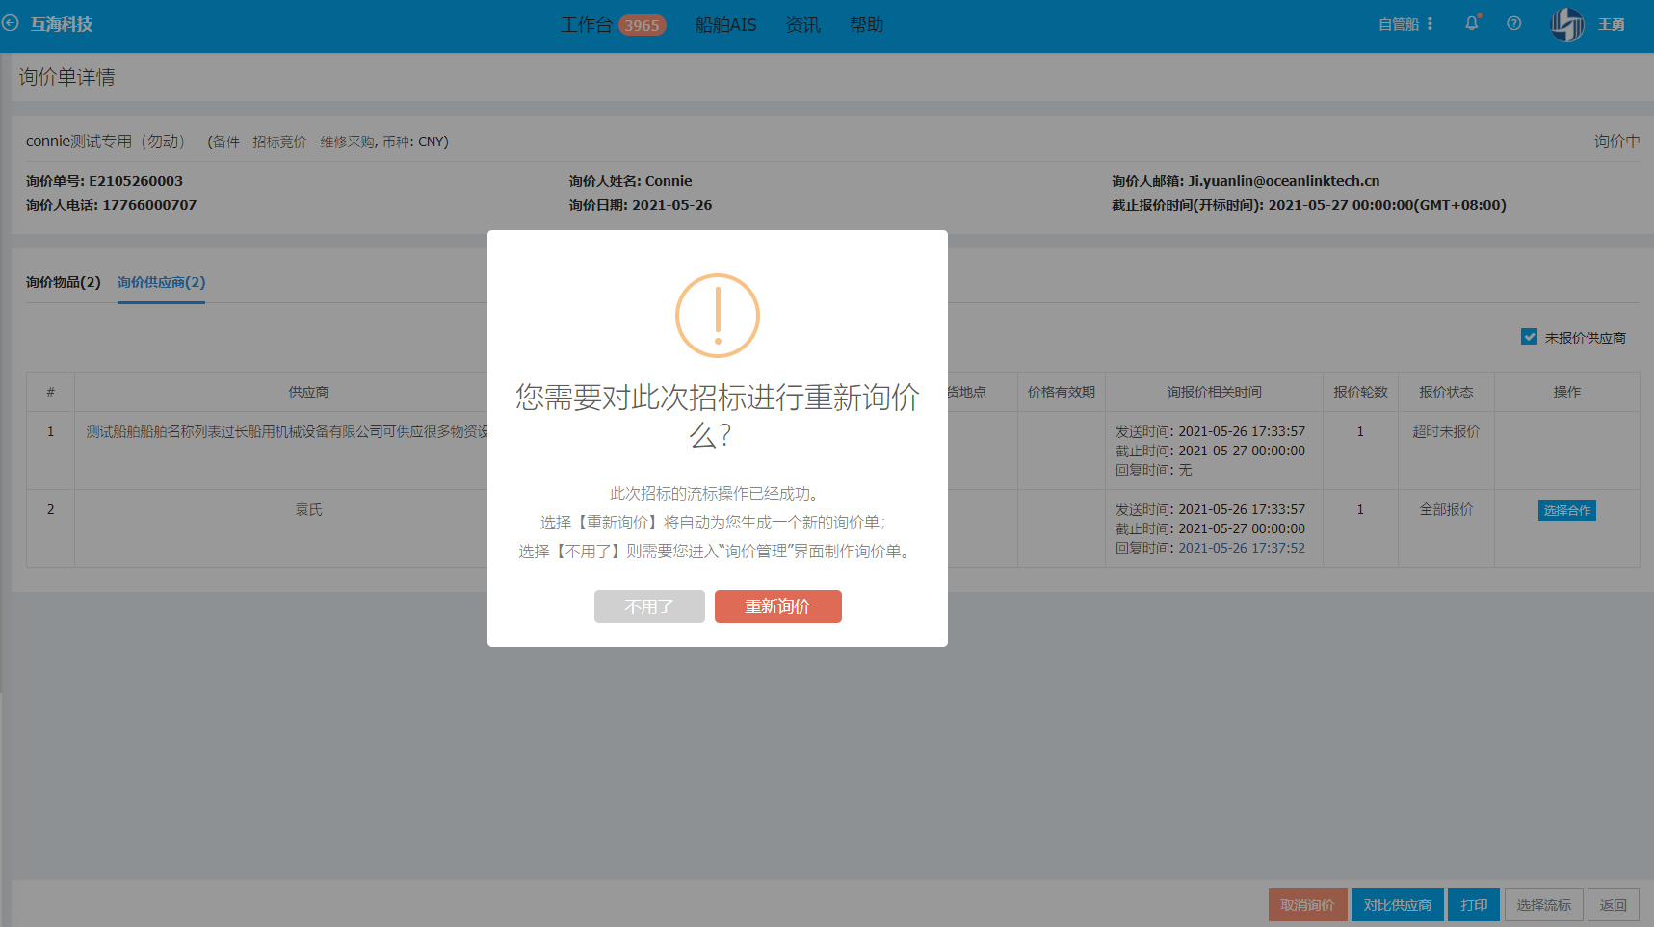1654x927 pixels.
Task: Click the 重新询价 button
Action: (x=777, y=606)
